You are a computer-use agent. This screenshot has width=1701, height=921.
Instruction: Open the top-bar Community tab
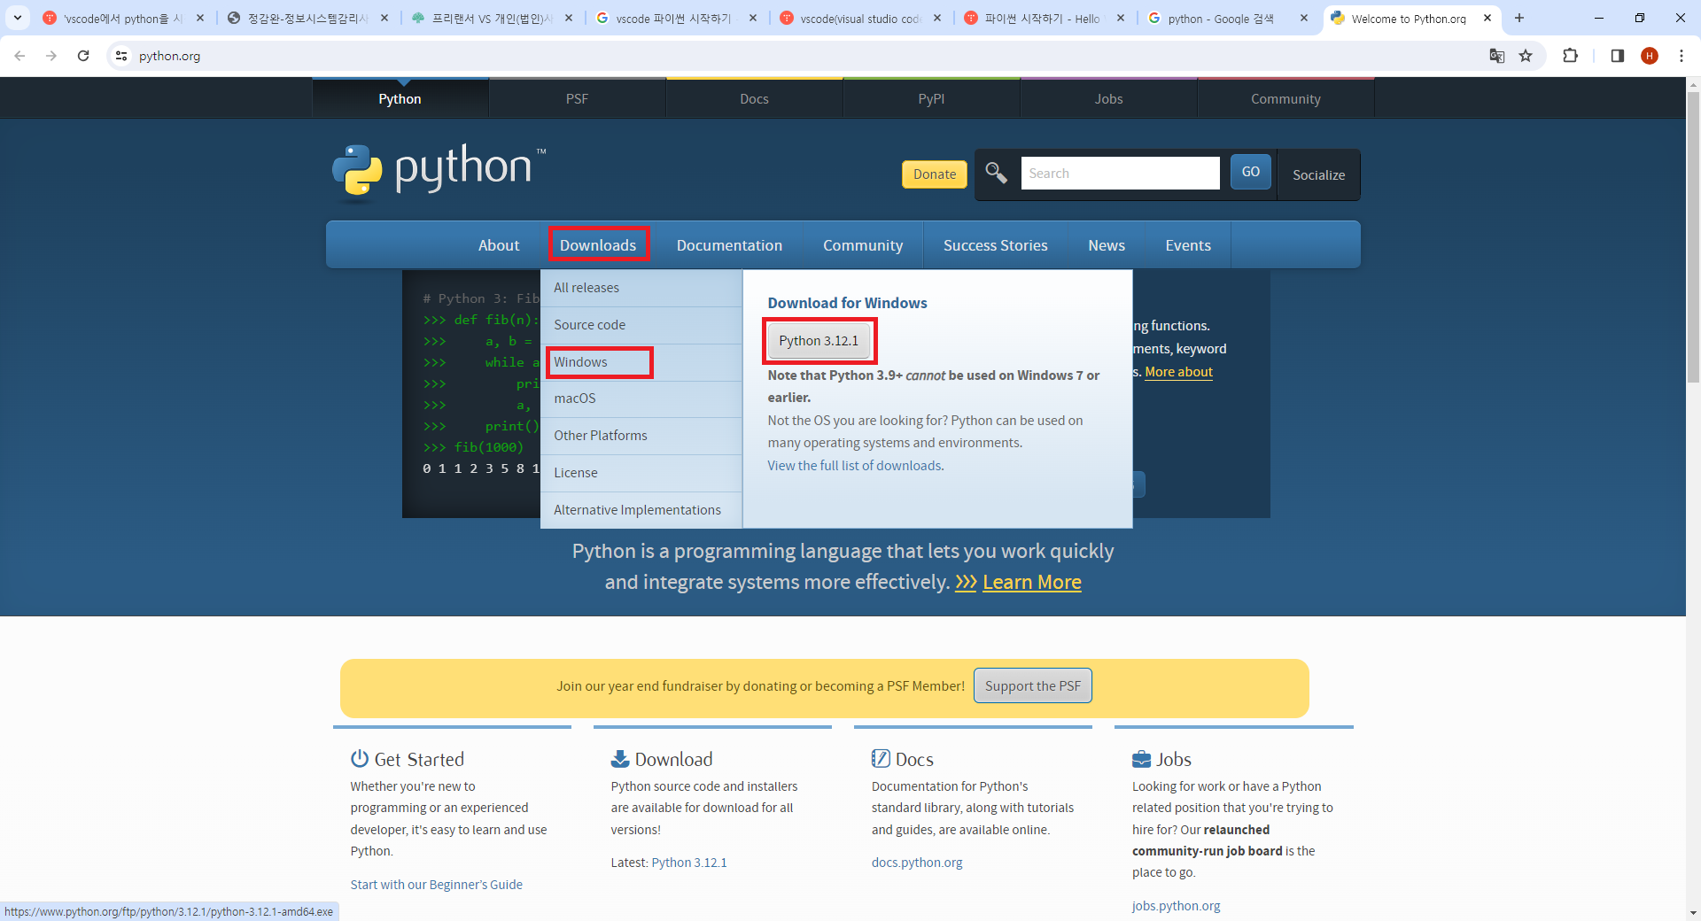(x=1285, y=98)
